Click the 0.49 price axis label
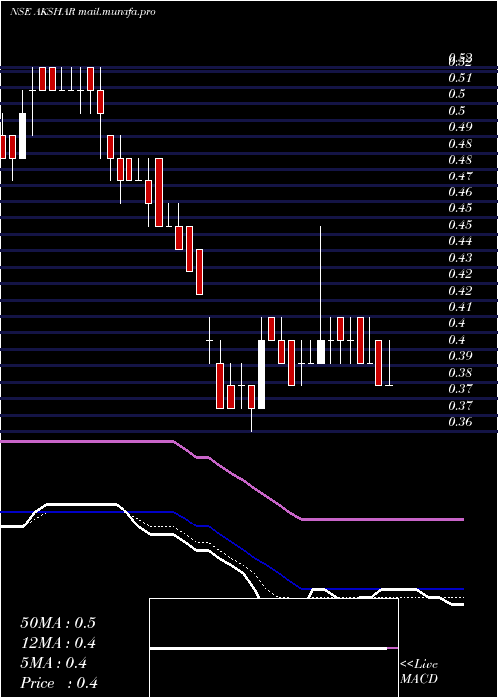The image size is (498, 698). click(x=460, y=127)
